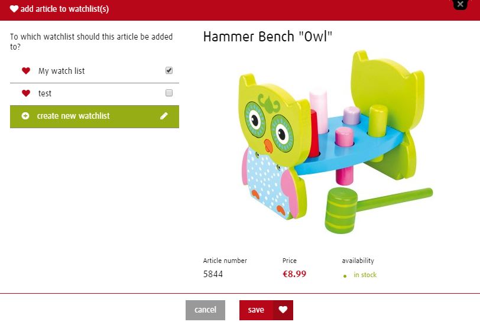Click the €8.99 price text
Screen dimensions: 480x325
pyautogui.click(x=294, y=274)
